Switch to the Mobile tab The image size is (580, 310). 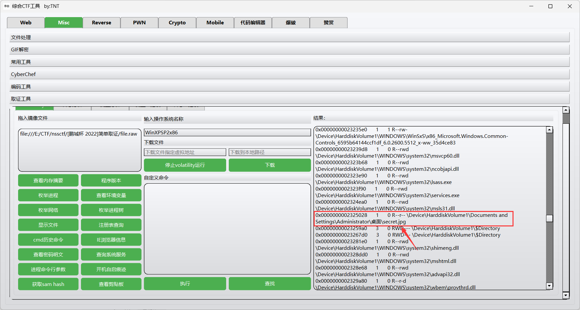[215, 23]
